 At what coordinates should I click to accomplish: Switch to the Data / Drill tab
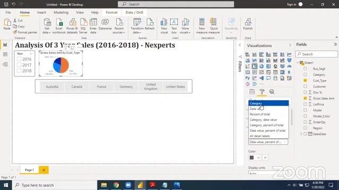[x=134, y=13]
